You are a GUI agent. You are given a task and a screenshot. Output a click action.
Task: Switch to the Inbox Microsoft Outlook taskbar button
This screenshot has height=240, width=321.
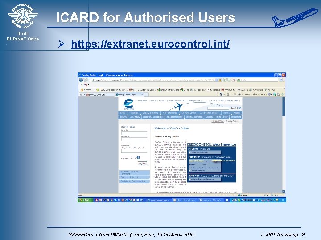[x=185, y=200]
